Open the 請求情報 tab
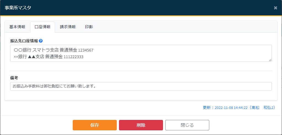Screen dimensions: 282x135 68,27
